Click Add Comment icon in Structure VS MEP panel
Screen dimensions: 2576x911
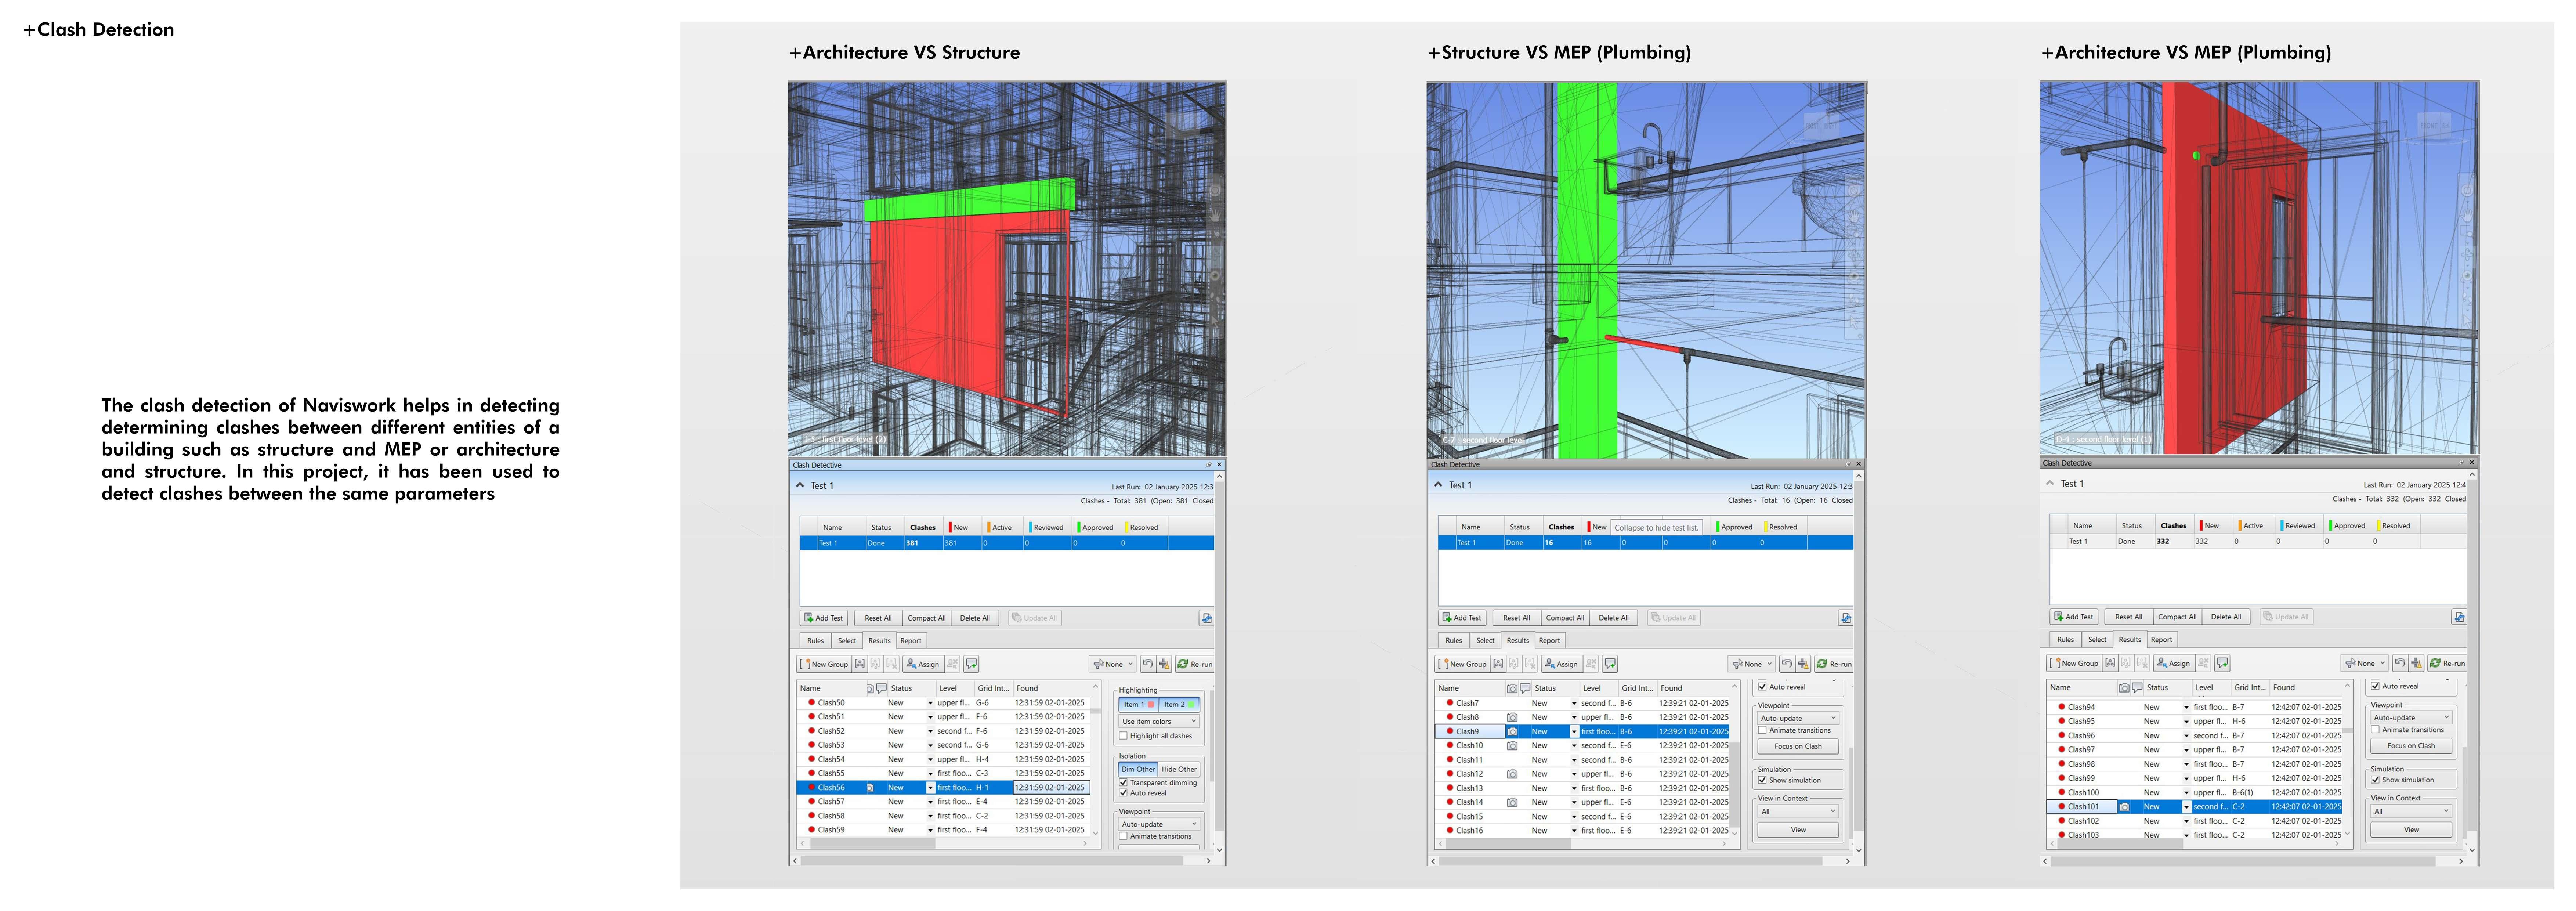coord(1610,664)
